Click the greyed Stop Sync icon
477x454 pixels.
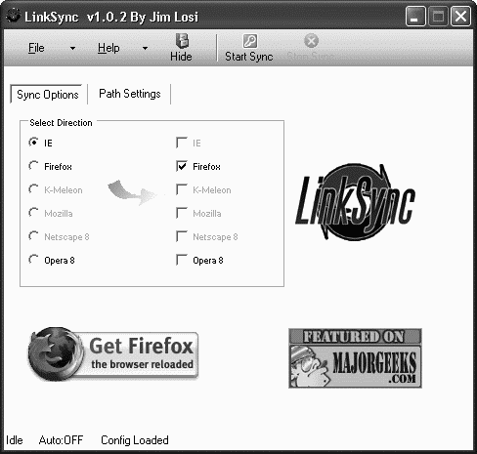311,41
